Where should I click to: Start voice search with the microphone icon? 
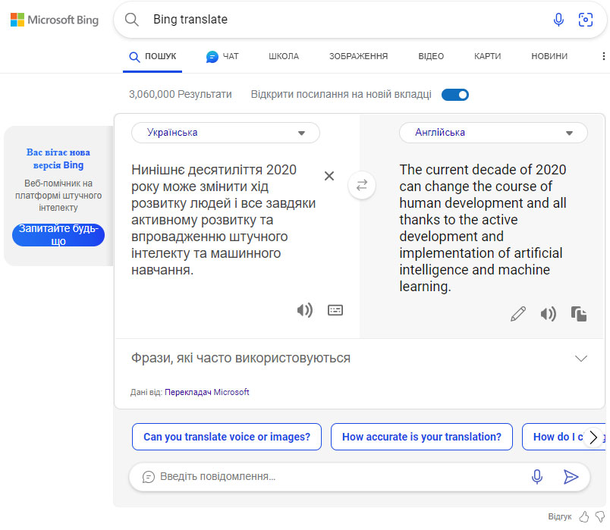point(558,20)
